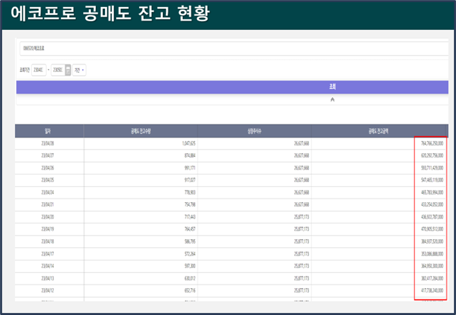Click the short balance quantity 597,300
This screenshot has height=315, width=456.
coord(190,266)
